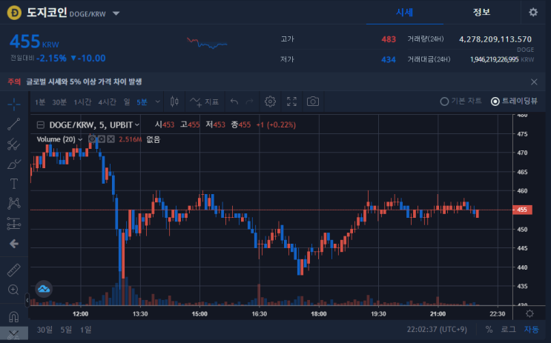Expand the DOGE/KRW symbol legend chevron
Image resolution: width=551 pixels, height=343 pixels.
coord(137,125)
